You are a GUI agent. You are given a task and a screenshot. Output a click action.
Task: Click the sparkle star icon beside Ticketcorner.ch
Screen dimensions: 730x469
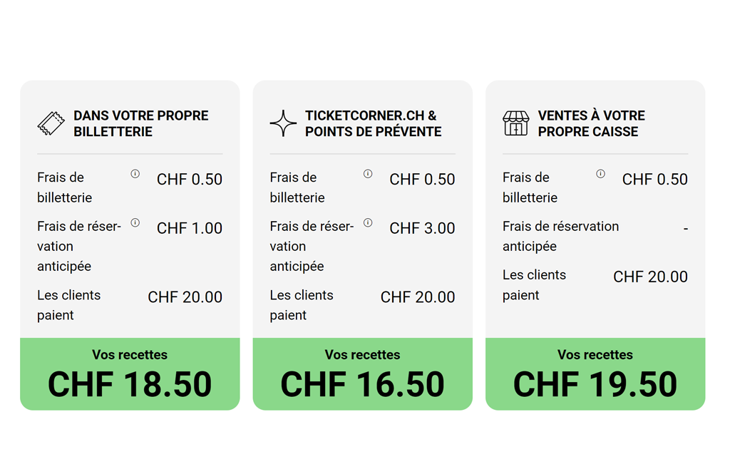[x=283, y=123]
